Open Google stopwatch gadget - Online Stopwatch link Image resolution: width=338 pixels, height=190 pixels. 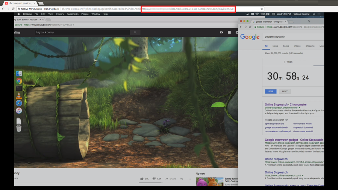coord(294,140)
